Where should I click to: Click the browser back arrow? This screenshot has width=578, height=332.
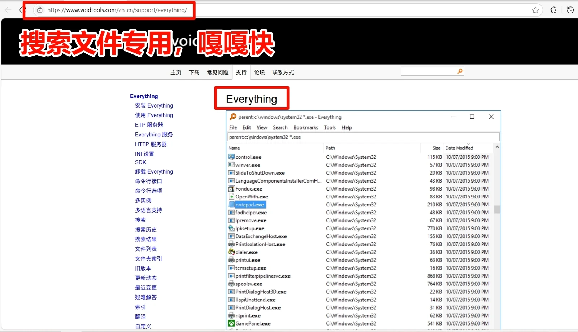(8, 10)
